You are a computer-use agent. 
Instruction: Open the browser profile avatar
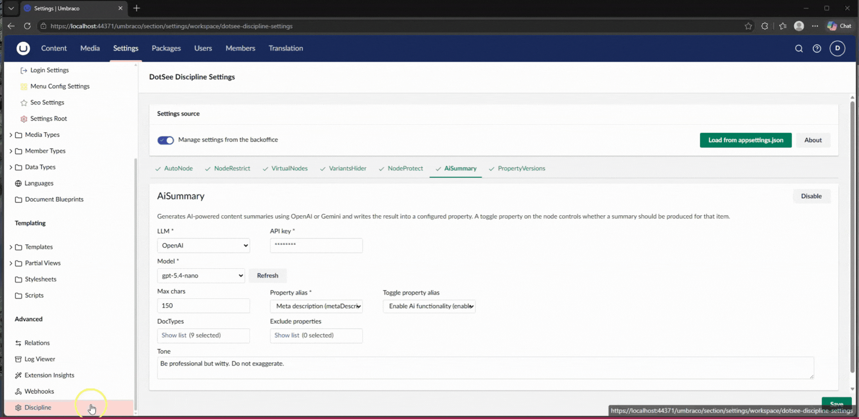799,26
